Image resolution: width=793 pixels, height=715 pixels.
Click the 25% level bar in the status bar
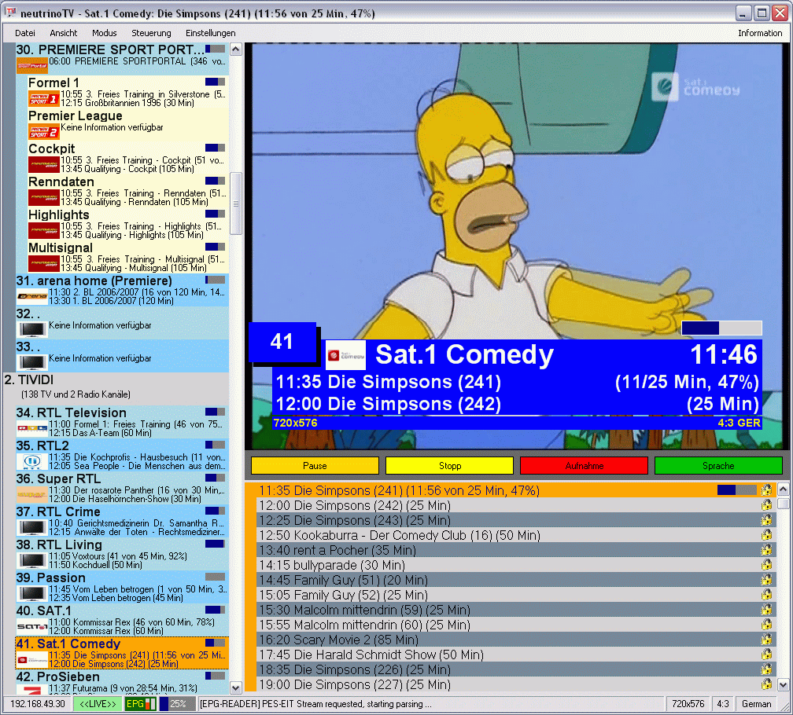coord(177,703)
